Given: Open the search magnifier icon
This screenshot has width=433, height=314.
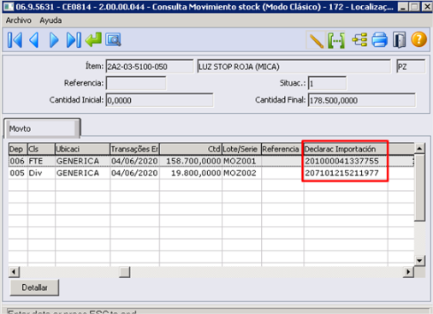Looking at the screenshot, I should 113,39.
